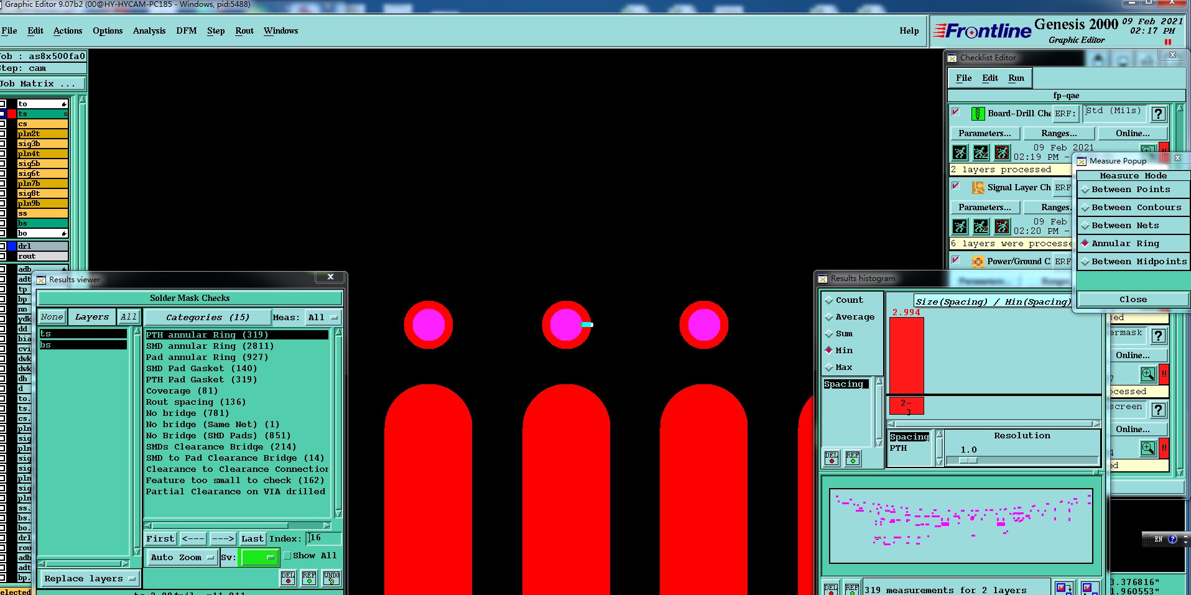Click the Board-Drill Checks green drill icon
The image size is (1191, 595).
click(978, 114)
